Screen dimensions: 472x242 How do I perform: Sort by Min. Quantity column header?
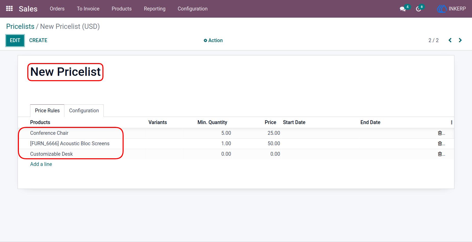(212, 122)
